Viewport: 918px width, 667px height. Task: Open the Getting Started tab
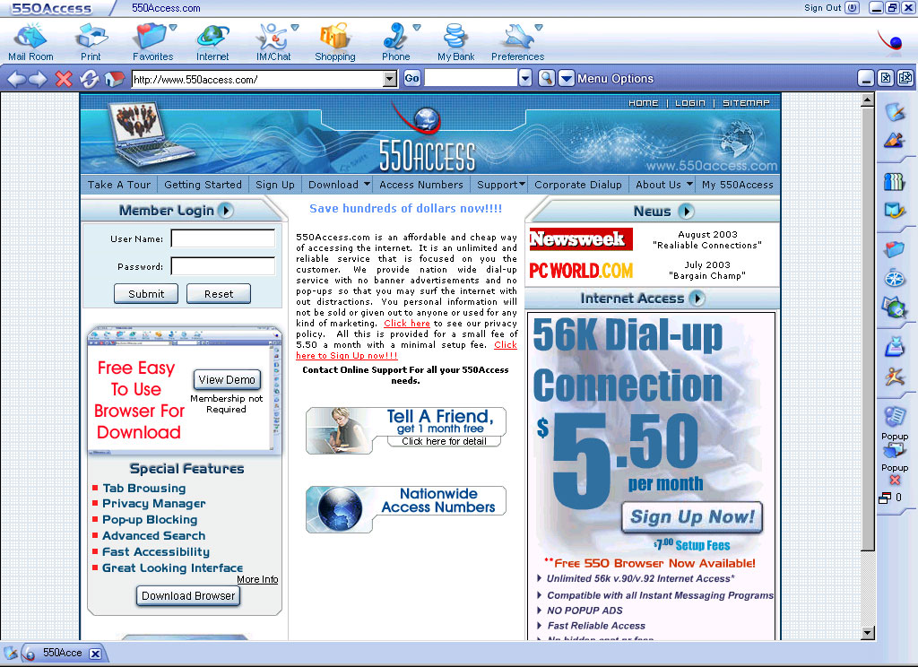[203, 185]
